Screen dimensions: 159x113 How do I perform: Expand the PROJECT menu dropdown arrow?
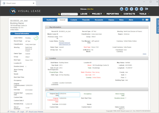pyautogui.click(x=104, y=14)
